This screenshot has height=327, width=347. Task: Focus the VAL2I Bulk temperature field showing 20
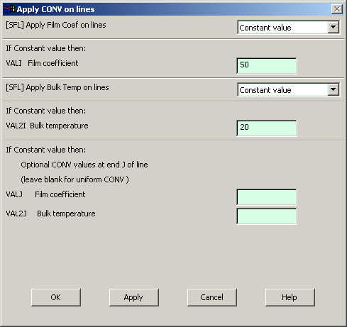tap(267, 128)
